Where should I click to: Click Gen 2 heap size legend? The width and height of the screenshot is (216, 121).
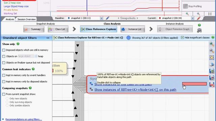click(12, 3)
